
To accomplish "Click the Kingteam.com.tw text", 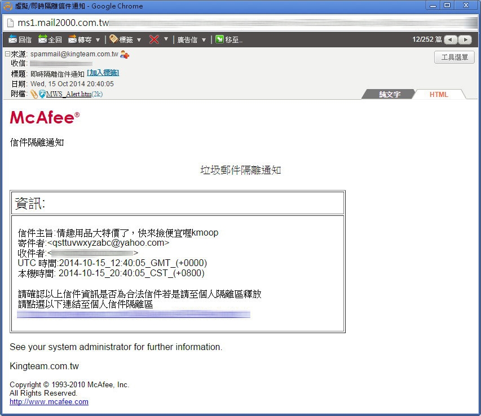I will pyautogui.click(x=44, y=366).
